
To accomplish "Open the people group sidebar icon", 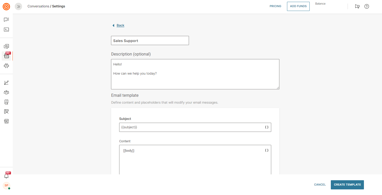I will point(6,92).
